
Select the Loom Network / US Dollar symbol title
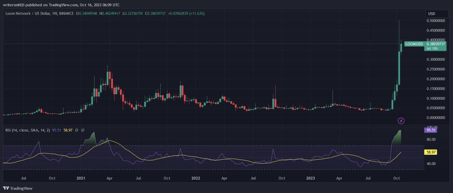(39, 13)
